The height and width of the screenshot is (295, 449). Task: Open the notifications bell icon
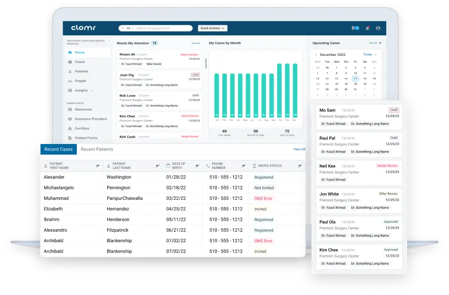367,28
